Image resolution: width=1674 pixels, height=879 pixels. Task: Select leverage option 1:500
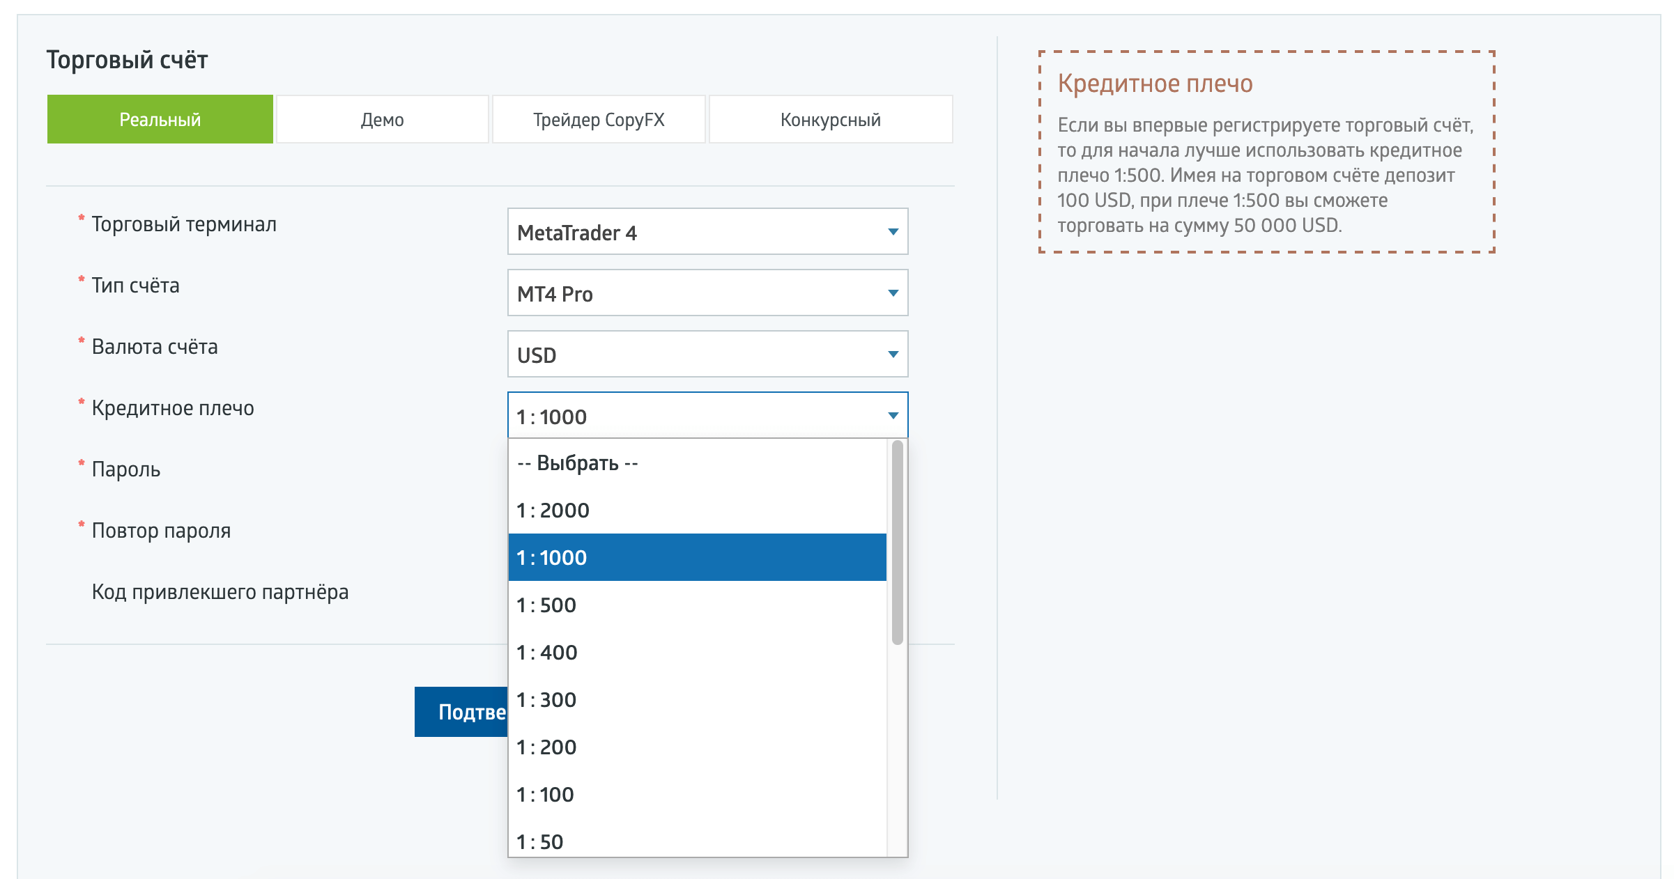[697, 605]
